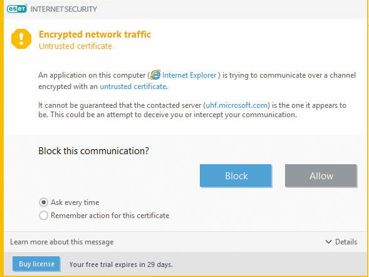Click the orange warning exclamation icon

[x=21, y=39]
